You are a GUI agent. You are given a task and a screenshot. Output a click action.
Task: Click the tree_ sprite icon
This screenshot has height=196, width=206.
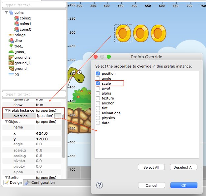11,46
